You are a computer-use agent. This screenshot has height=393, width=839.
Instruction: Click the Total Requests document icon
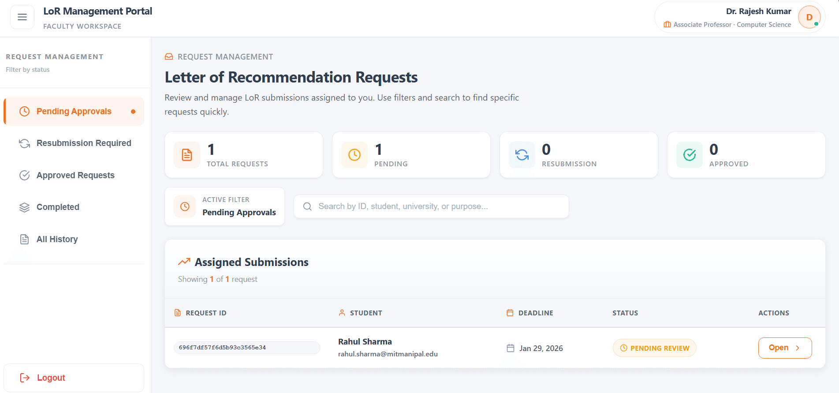pos(187,155)
